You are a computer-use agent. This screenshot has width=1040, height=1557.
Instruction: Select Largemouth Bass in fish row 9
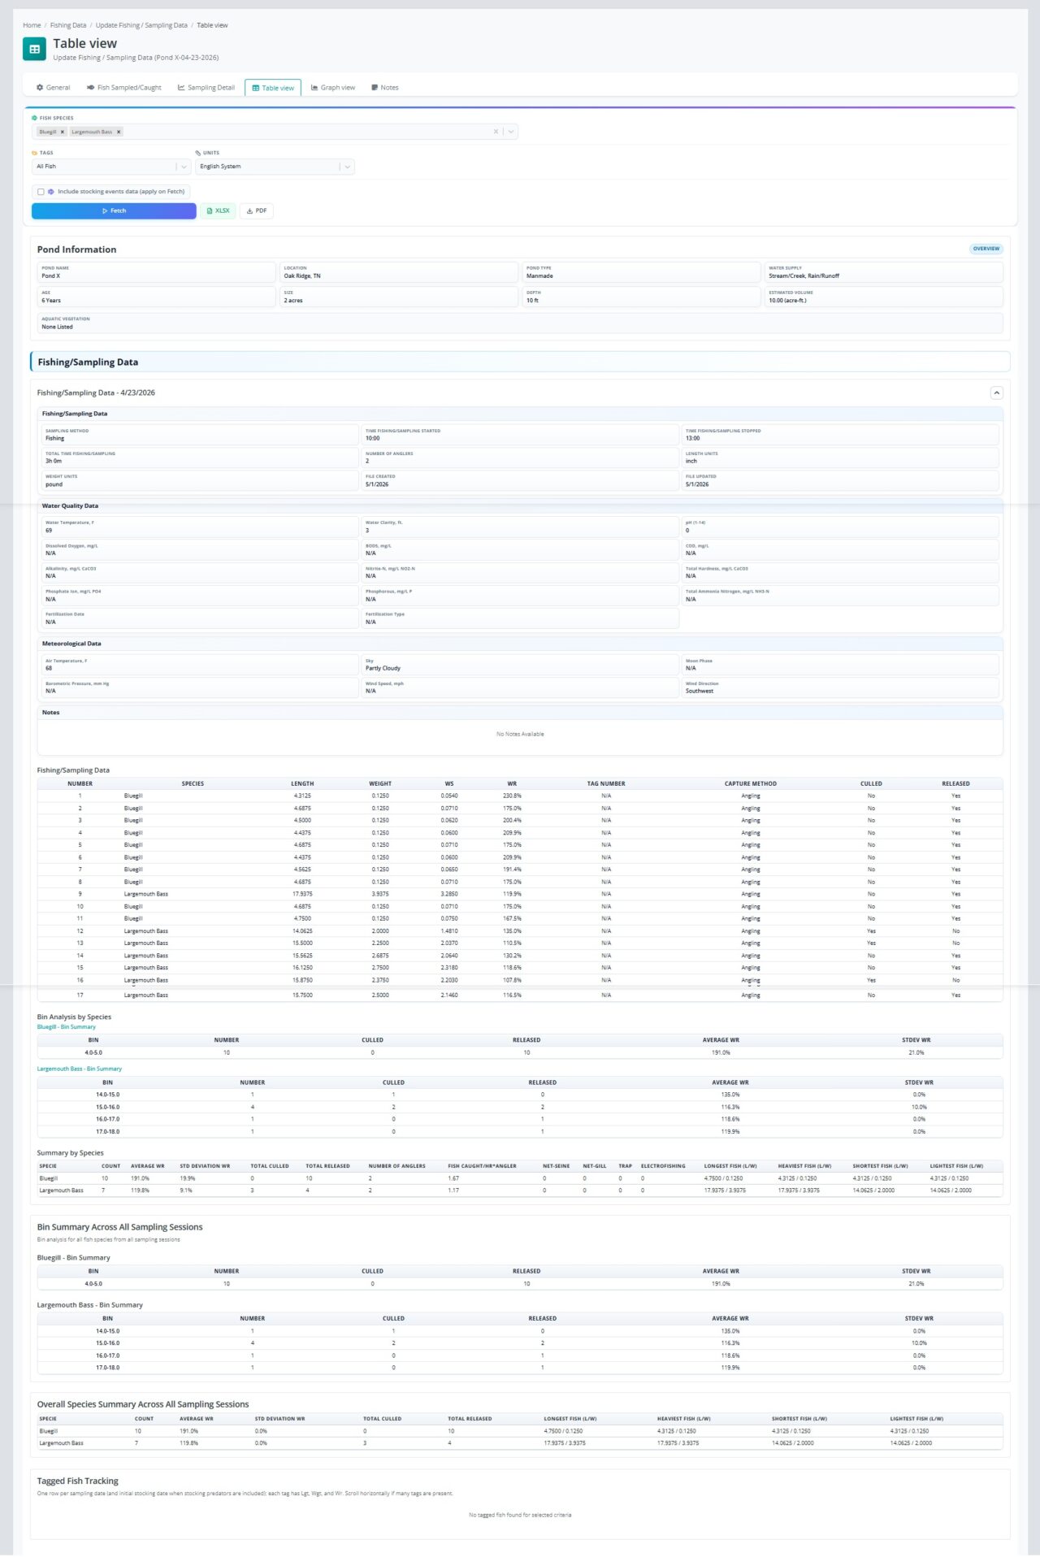(146, 894)
